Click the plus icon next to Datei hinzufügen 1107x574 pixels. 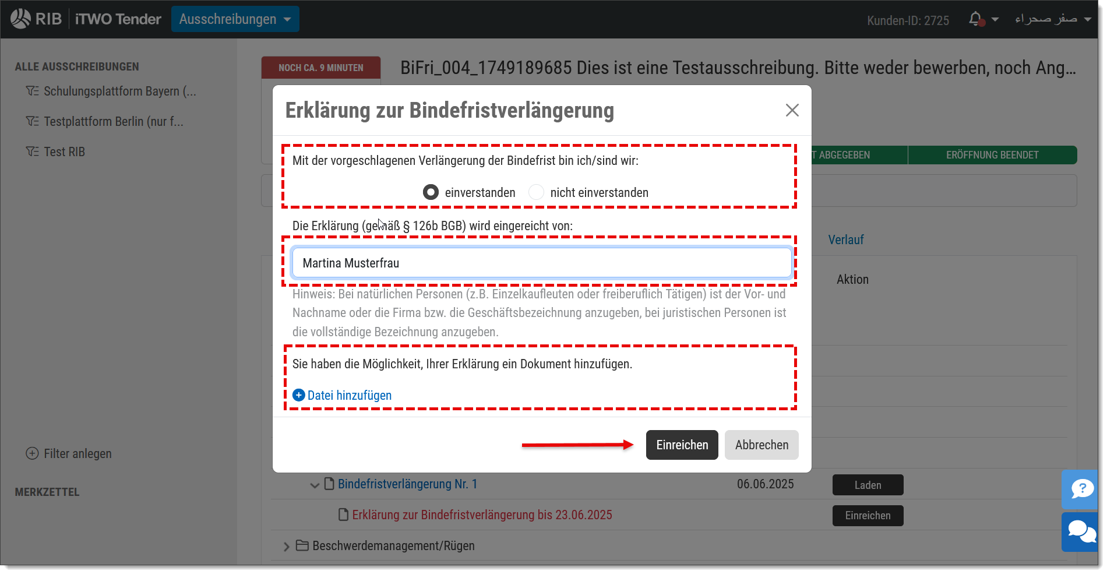[x=299, y=395]
